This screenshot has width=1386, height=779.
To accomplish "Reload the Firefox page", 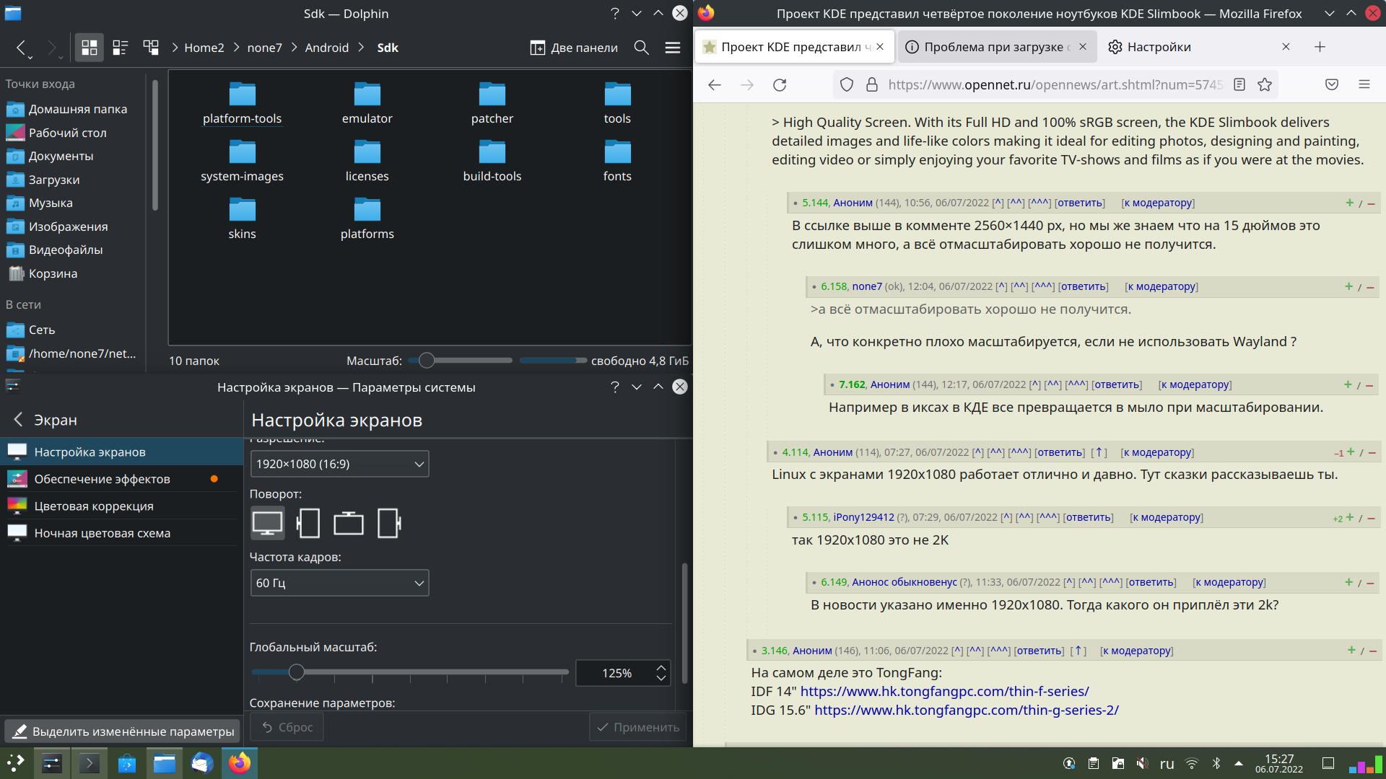I will (780, 85).
